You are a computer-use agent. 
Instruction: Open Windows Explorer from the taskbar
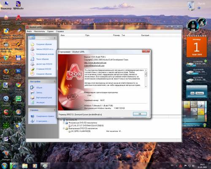coord(24,166)
